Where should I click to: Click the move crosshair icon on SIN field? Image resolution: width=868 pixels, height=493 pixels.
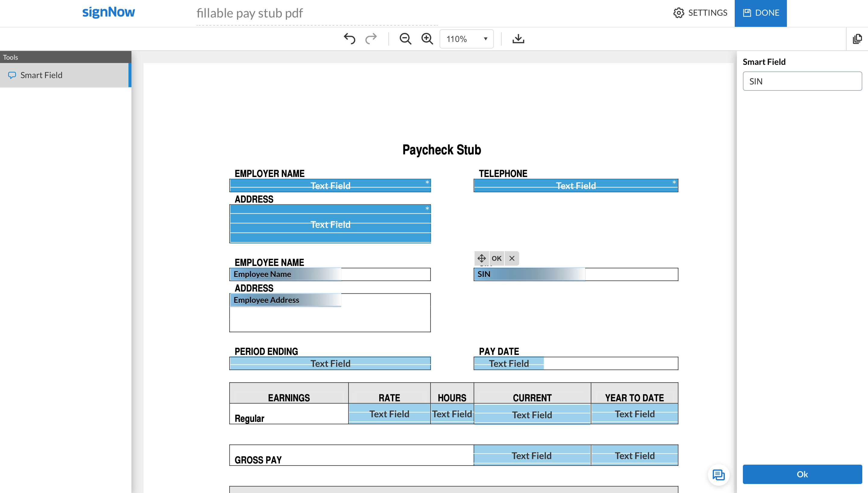482,258
